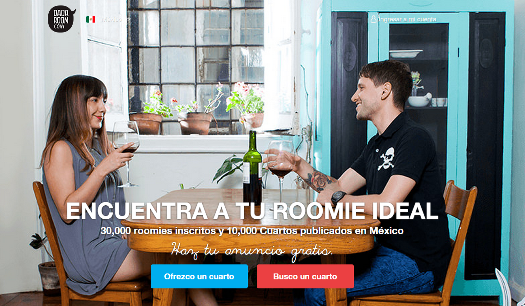Click the blue Ofrezco un cuarto button
The image size is (525, 306).
point(199,277)
